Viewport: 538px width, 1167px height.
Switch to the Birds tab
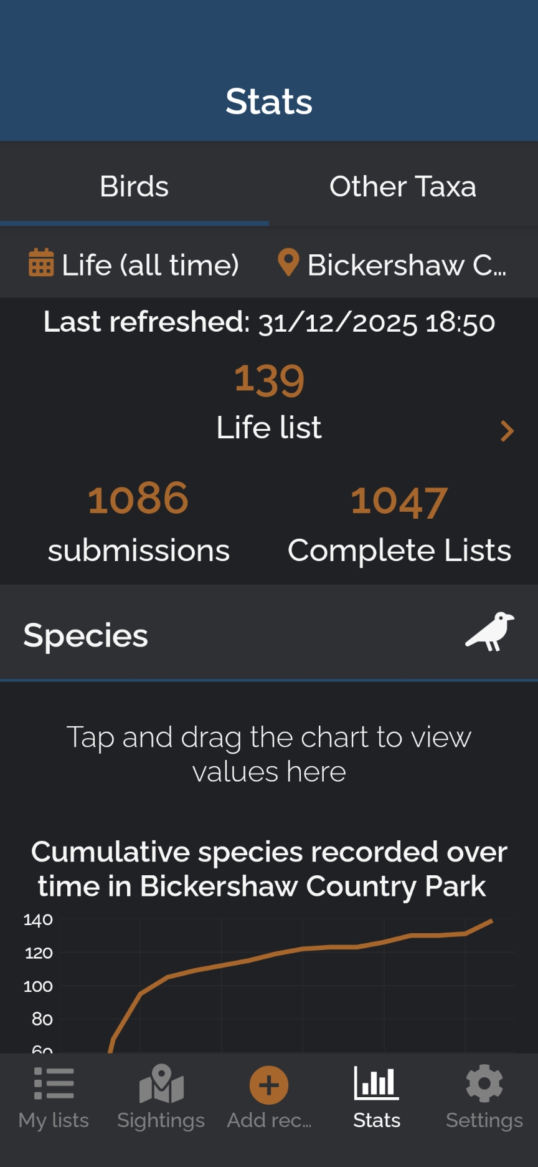tap(134, 186)
